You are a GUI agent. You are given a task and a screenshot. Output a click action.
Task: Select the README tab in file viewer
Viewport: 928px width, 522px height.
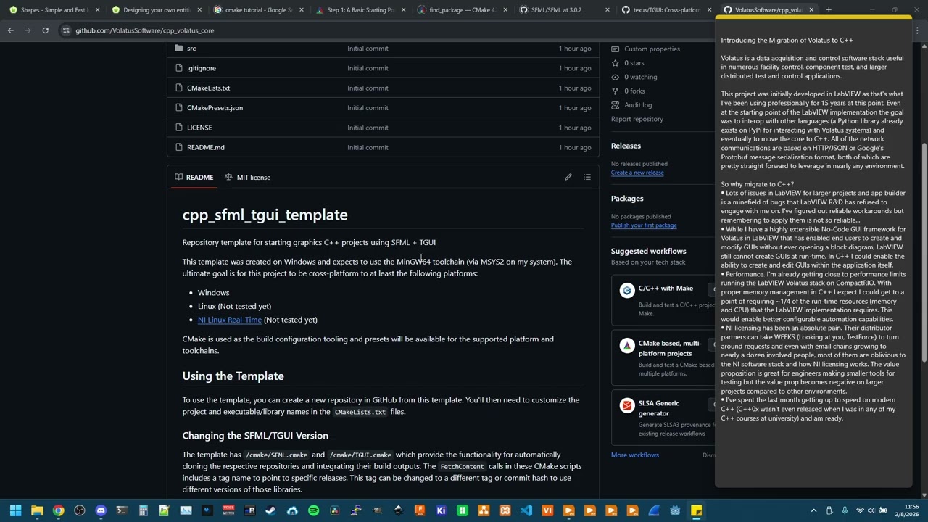point(194,177)
